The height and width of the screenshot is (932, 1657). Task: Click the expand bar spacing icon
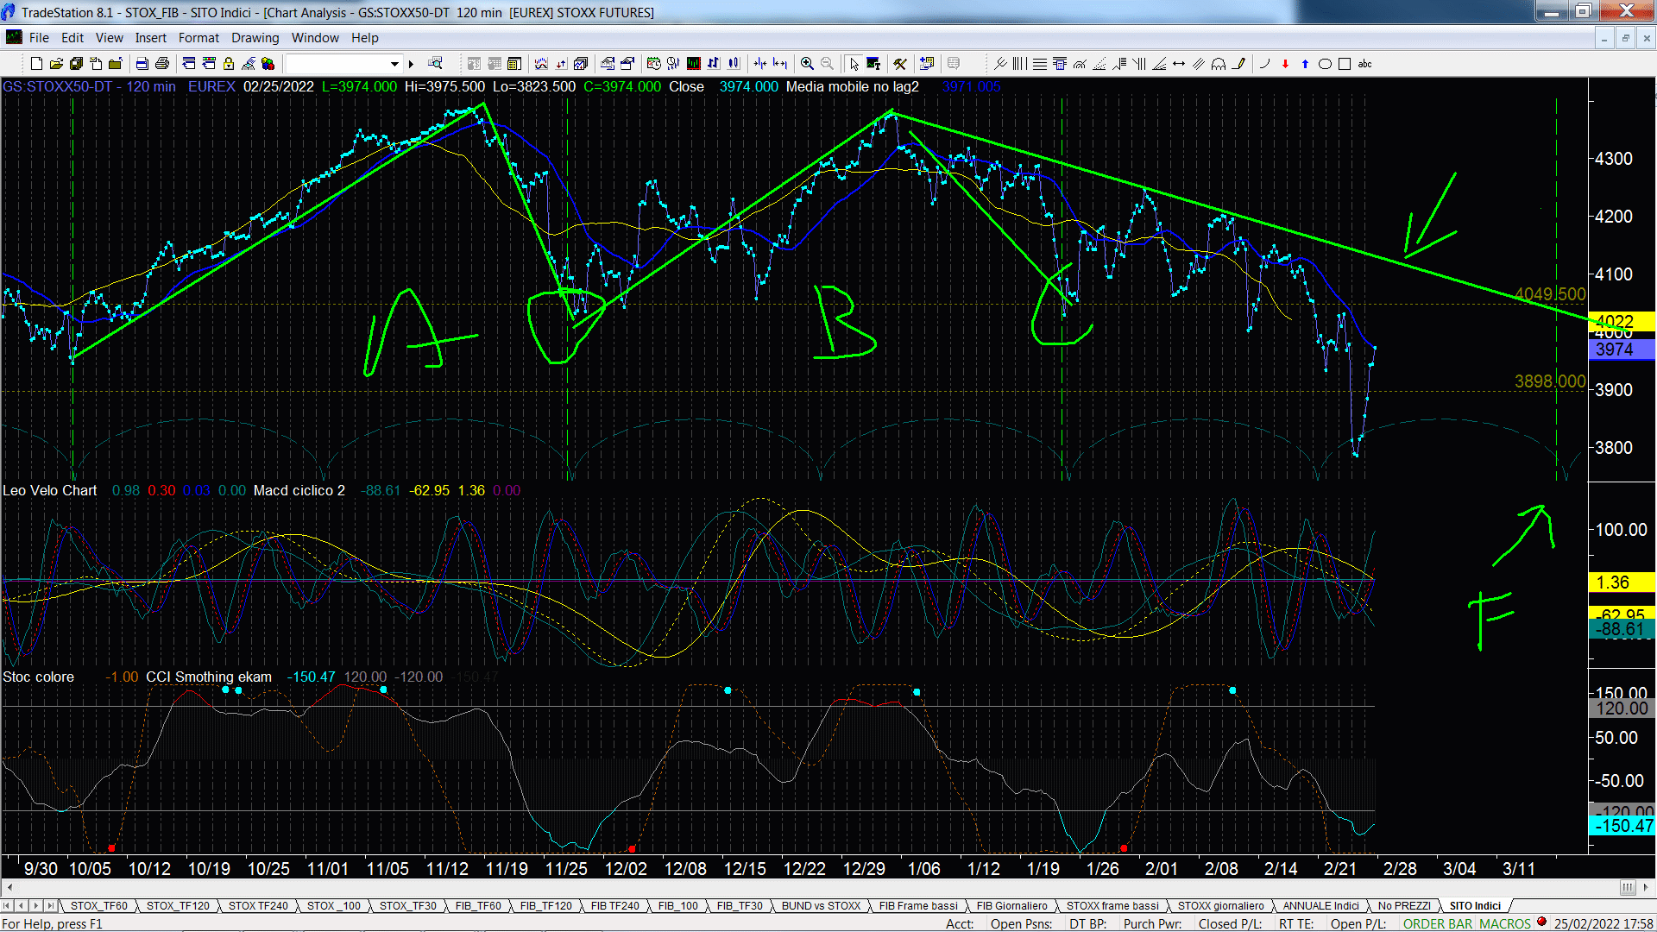[779, 64]
